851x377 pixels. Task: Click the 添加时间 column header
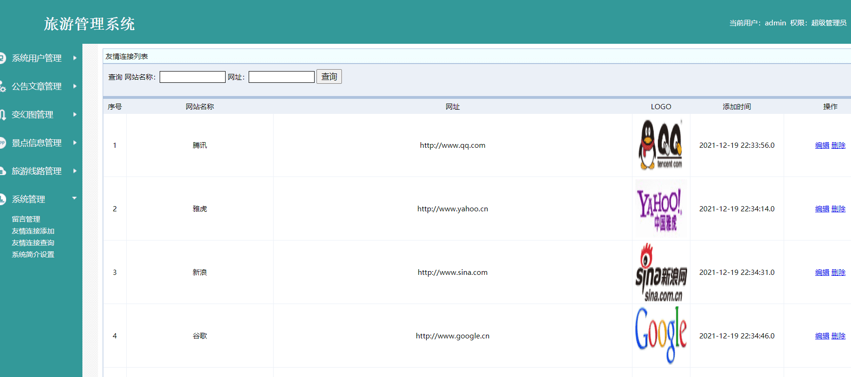[x=737, y=107]
